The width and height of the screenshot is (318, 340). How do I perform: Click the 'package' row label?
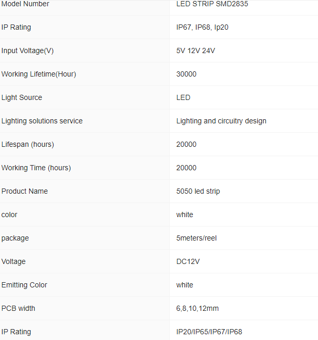(x=15, y=238)
